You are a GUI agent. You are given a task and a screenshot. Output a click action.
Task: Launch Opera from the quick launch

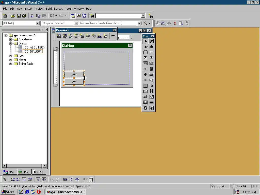[x=39, y=192]
